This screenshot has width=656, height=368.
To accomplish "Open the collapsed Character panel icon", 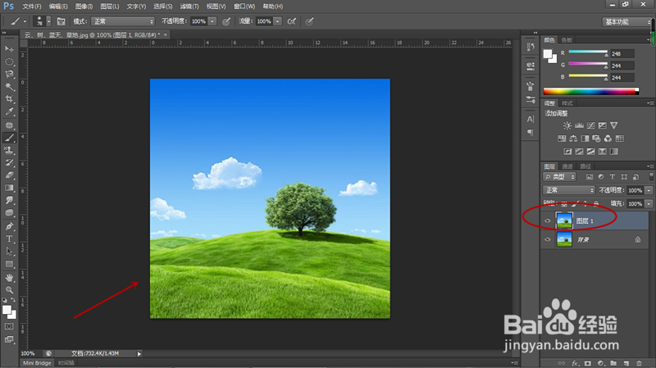I will [x=530, y=119].
